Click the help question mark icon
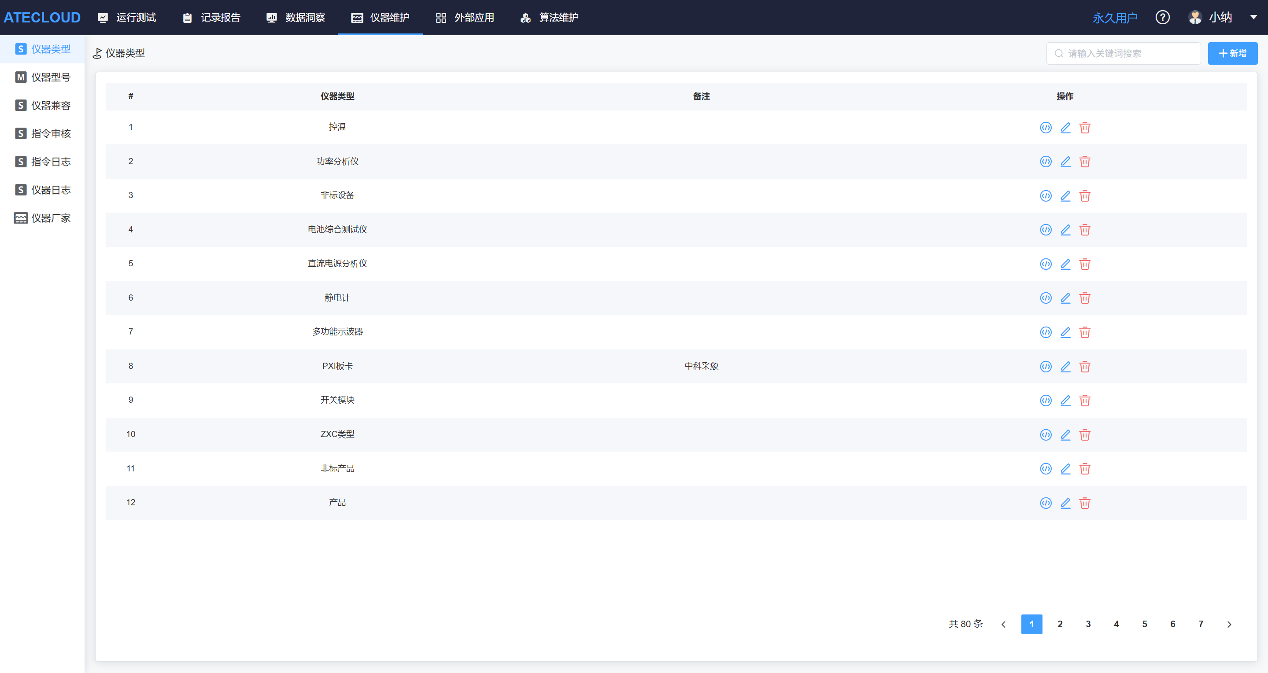Viewport: 1268px width, 673px height. [1162, 17]
